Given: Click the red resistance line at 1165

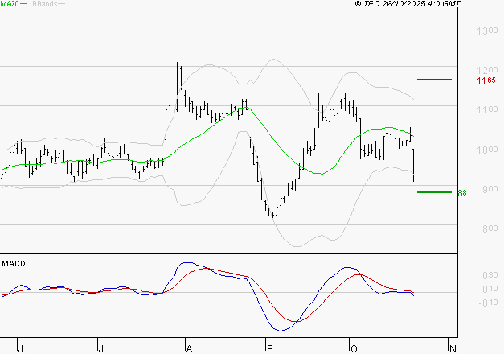Looking at the screenshot, I should point(434,80).
